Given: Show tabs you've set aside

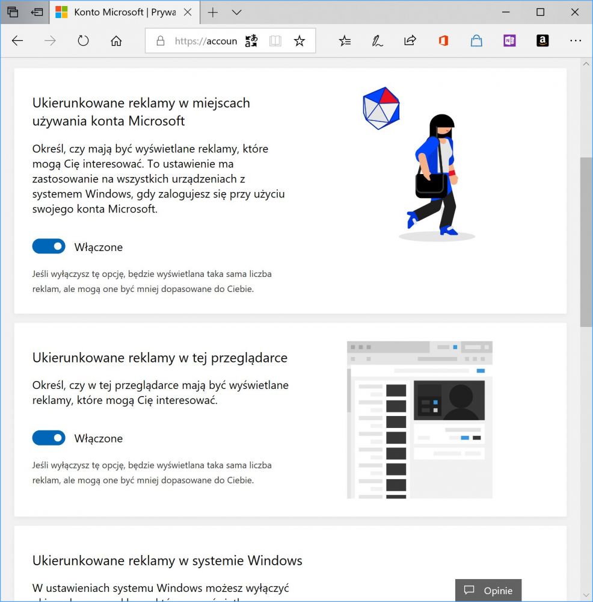Looking at the screenshot, I should [x=13, y=12].
